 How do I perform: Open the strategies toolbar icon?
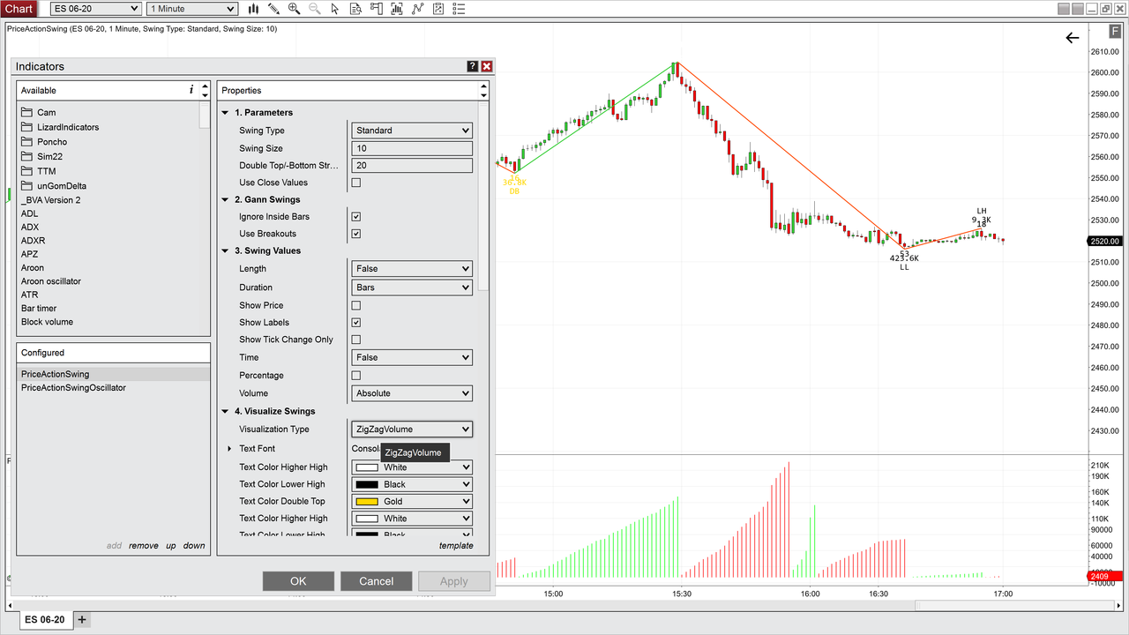pyautogui.click(x=417, y=9)
